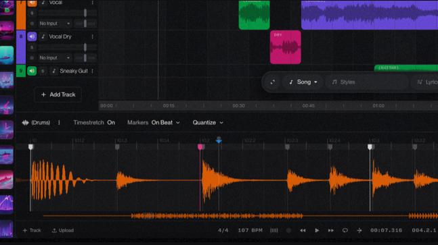This screenshot has height=245, width=438.
Task: Select the purple vocal audio clip
Action: tap(370, 14)
